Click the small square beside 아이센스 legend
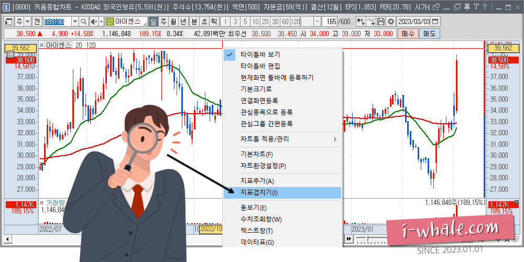Image resolution: width=524 pixels, height=262 pixels. [42, 45]
